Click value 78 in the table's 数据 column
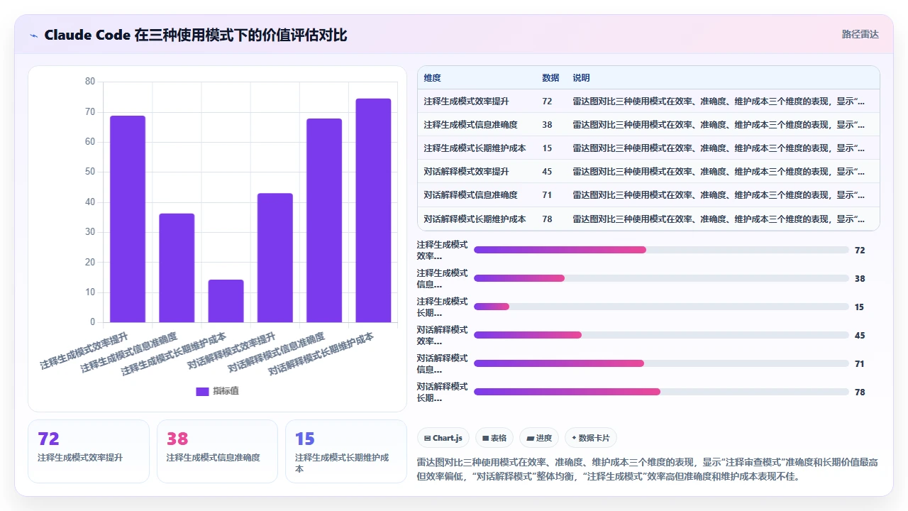 click(x=547, y=219)
